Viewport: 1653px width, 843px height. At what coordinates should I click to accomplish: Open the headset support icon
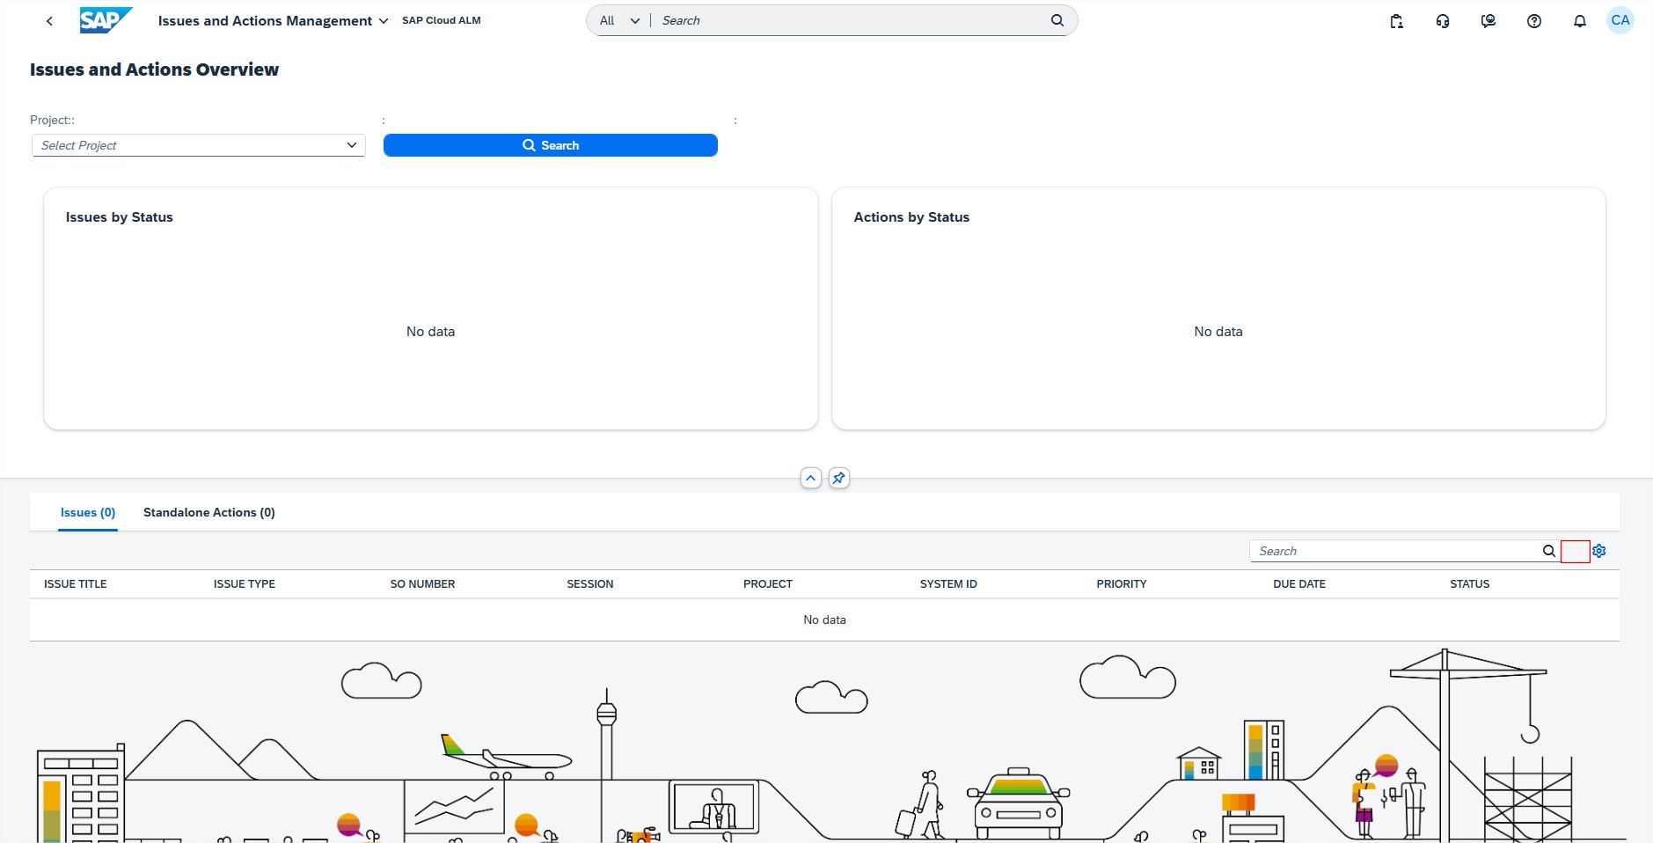click(x=1442, y=21)
